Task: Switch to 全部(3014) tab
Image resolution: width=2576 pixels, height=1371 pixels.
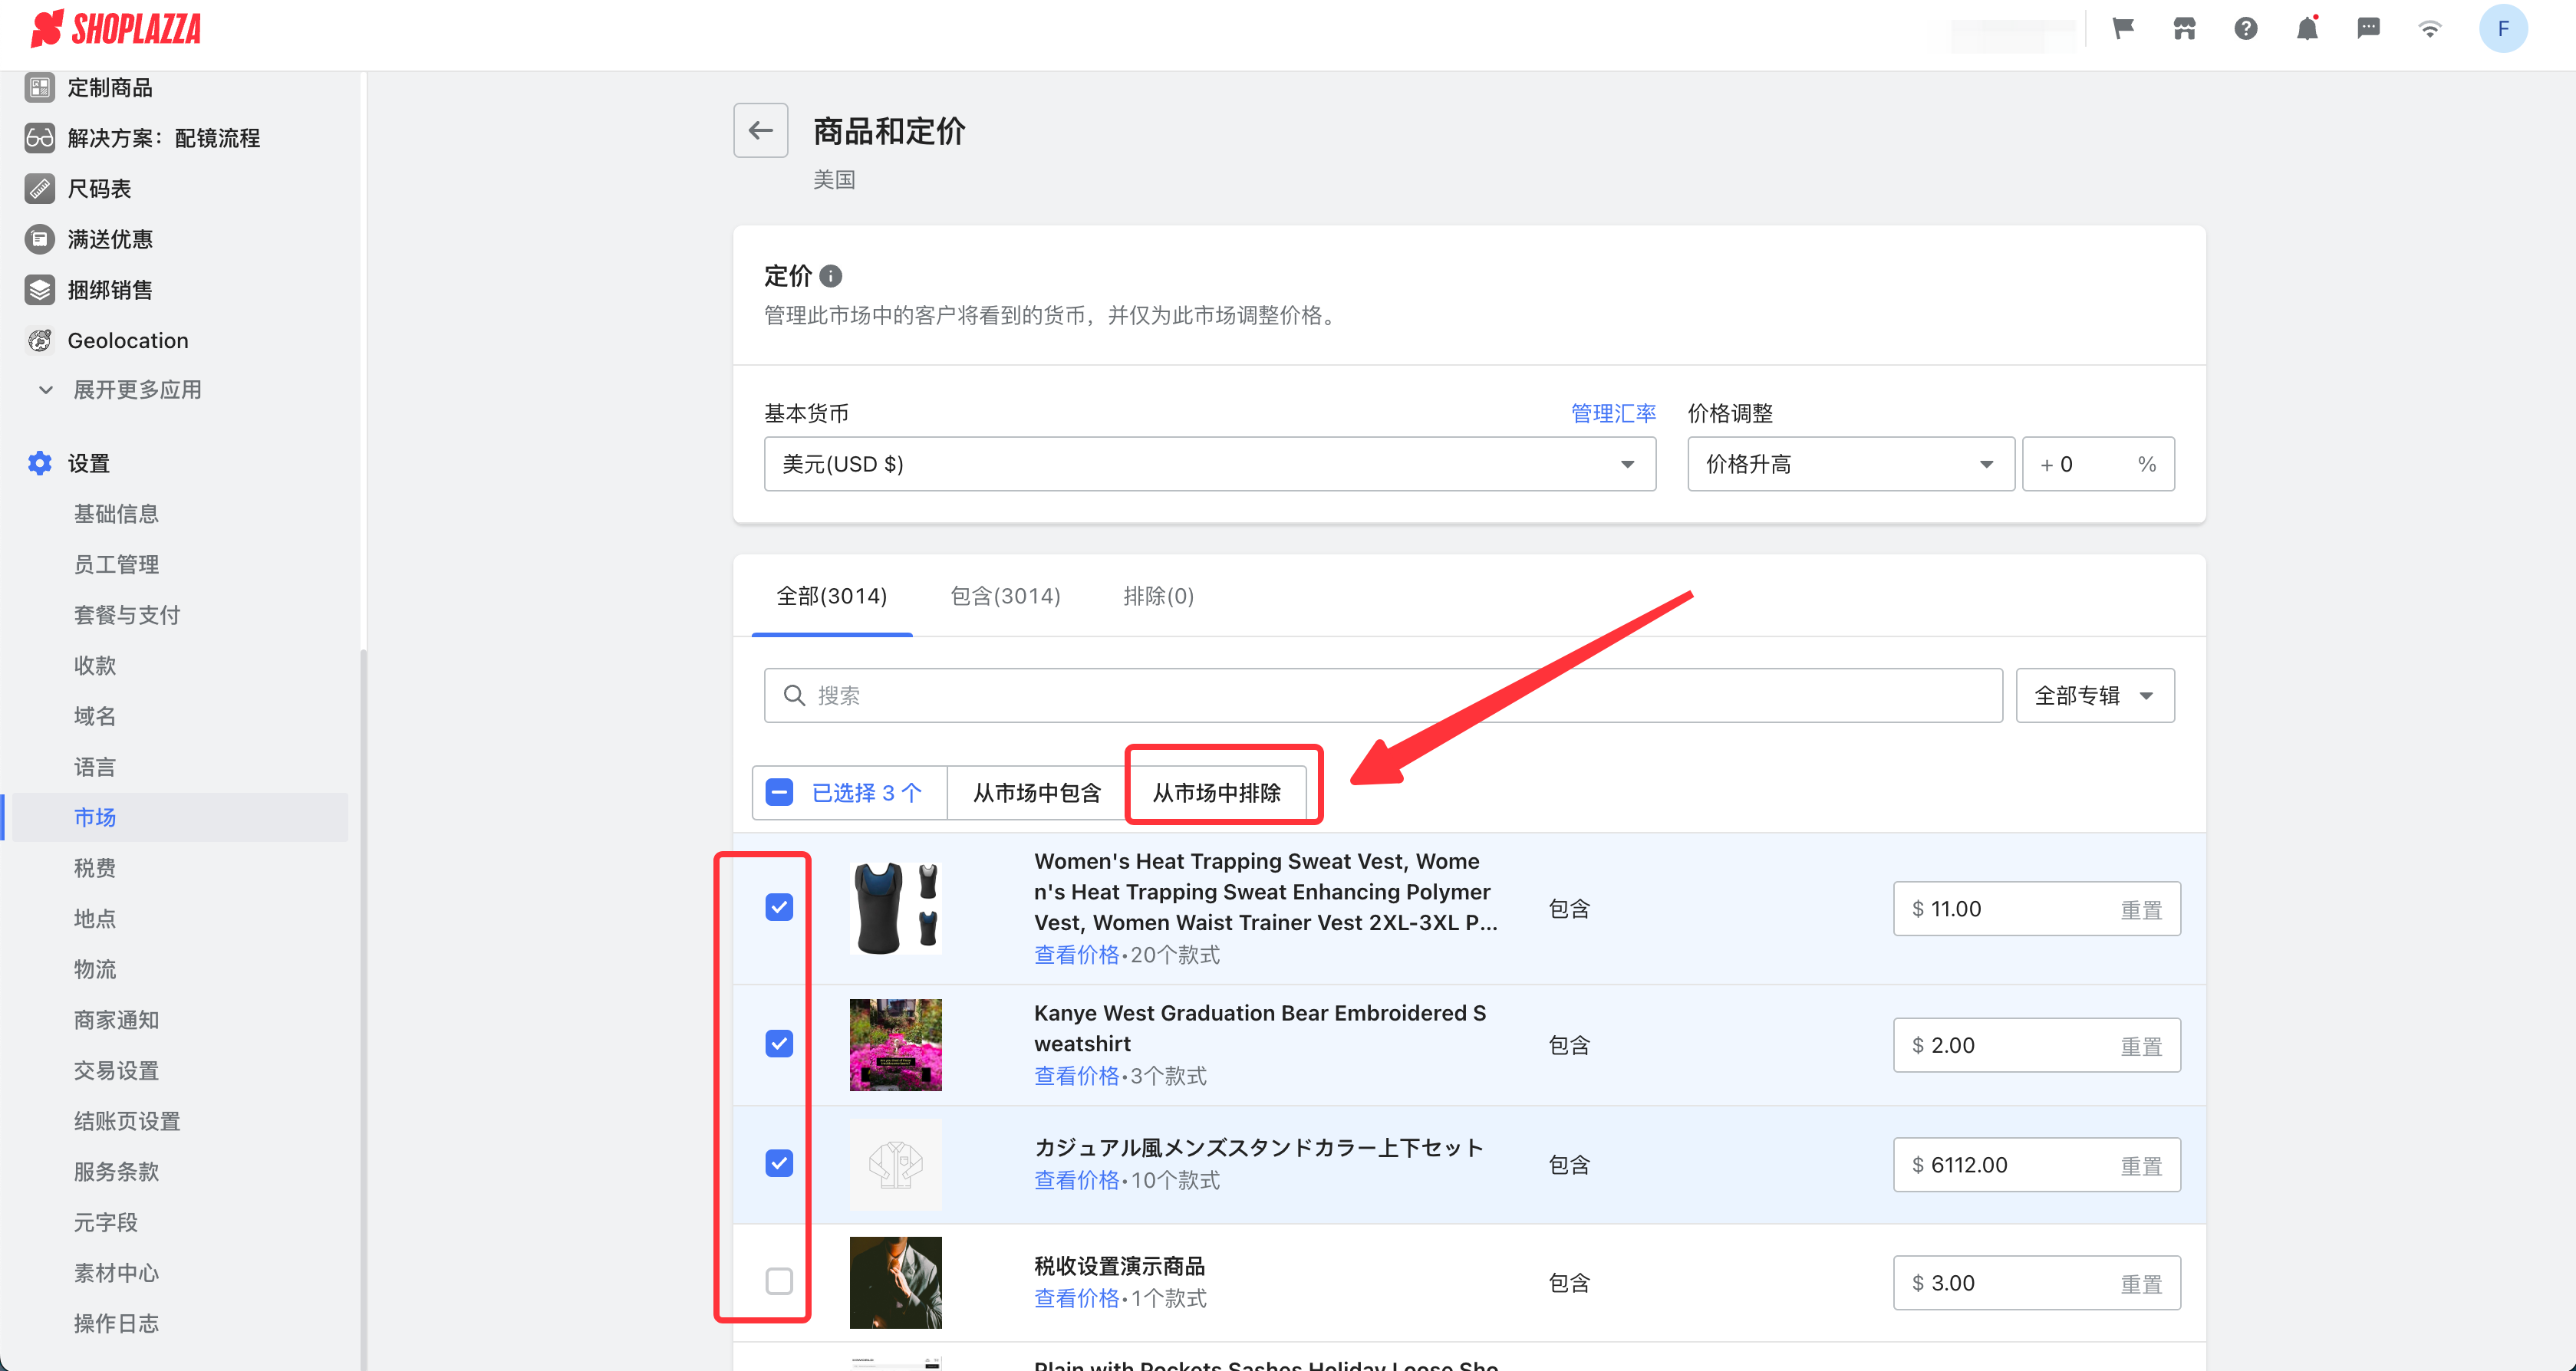Action: click(x=832, y=597)
